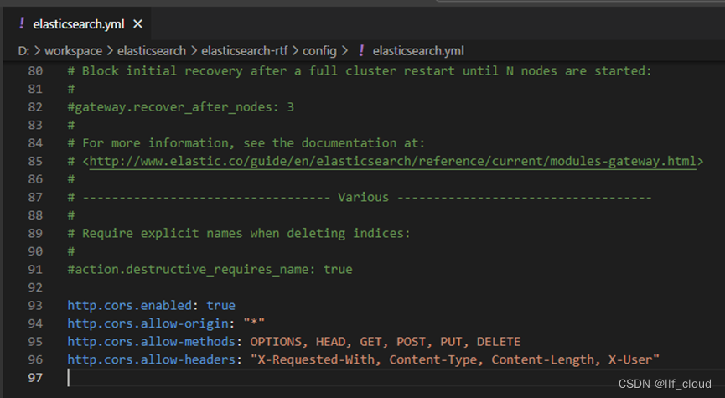Click the 'true' value of http.cors.enabled
The image size is (725, 398).
[x=220, y=306]
